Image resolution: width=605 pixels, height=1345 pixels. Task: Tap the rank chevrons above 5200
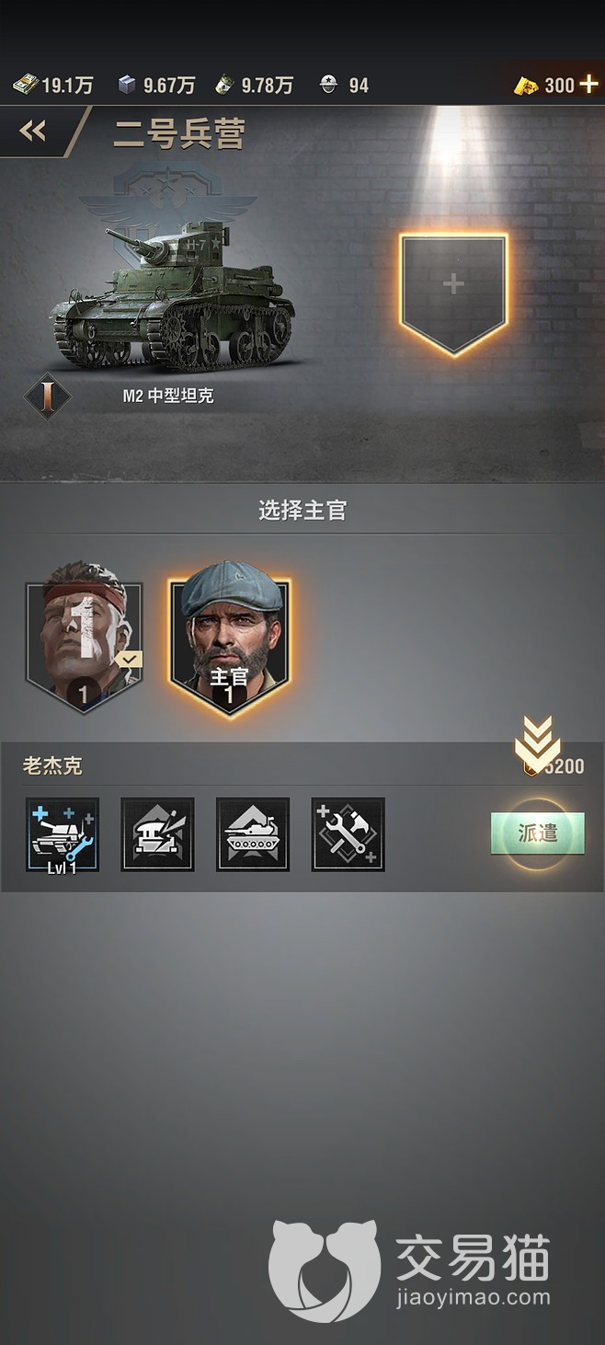[x=538, y=743]
